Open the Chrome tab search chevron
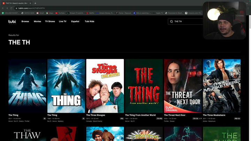The height and width of the screenshot is (141, 251). click(x=247, y=3)
